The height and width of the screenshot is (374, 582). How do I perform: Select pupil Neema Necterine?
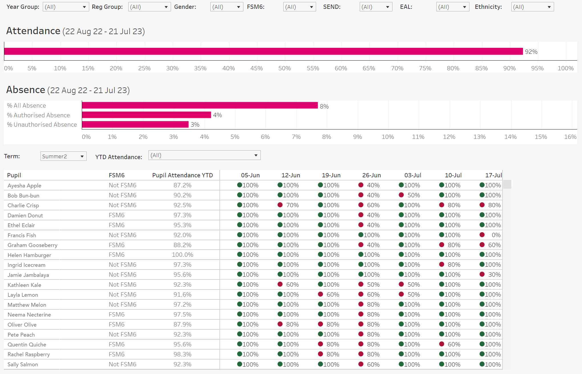tap(29, 315)
